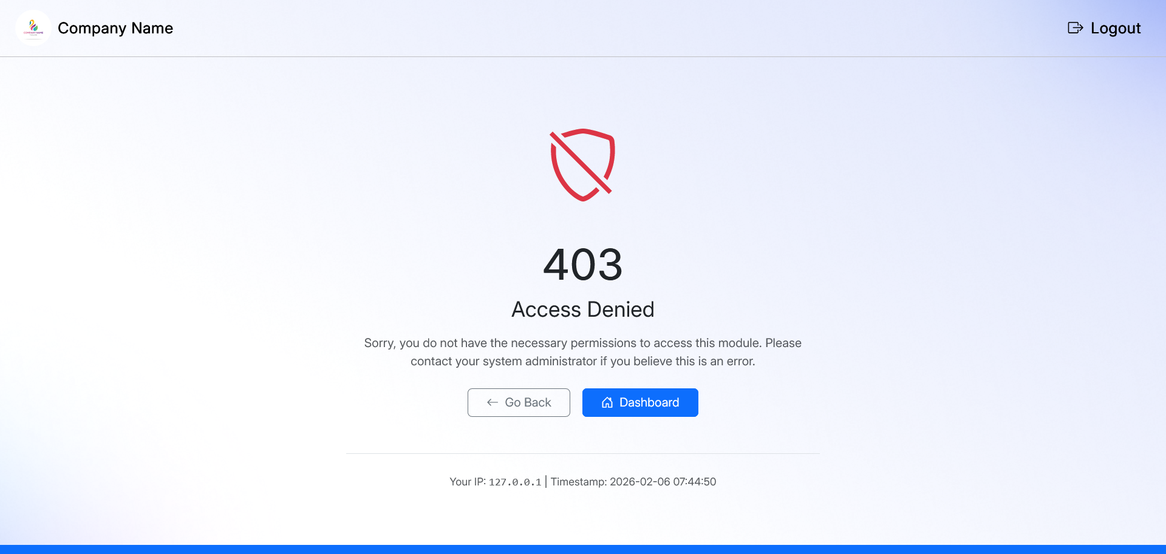
Task: Open the Dashboard via blue button
Action: tap(640, 402)
